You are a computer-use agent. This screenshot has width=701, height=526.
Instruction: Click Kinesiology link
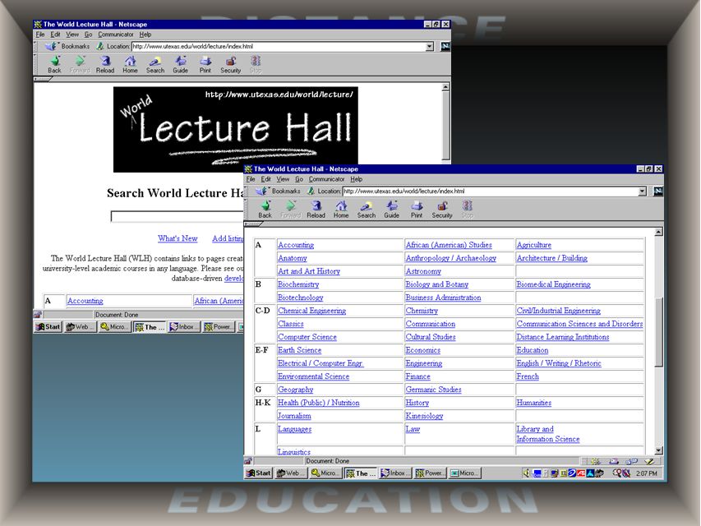coord(424,416)
